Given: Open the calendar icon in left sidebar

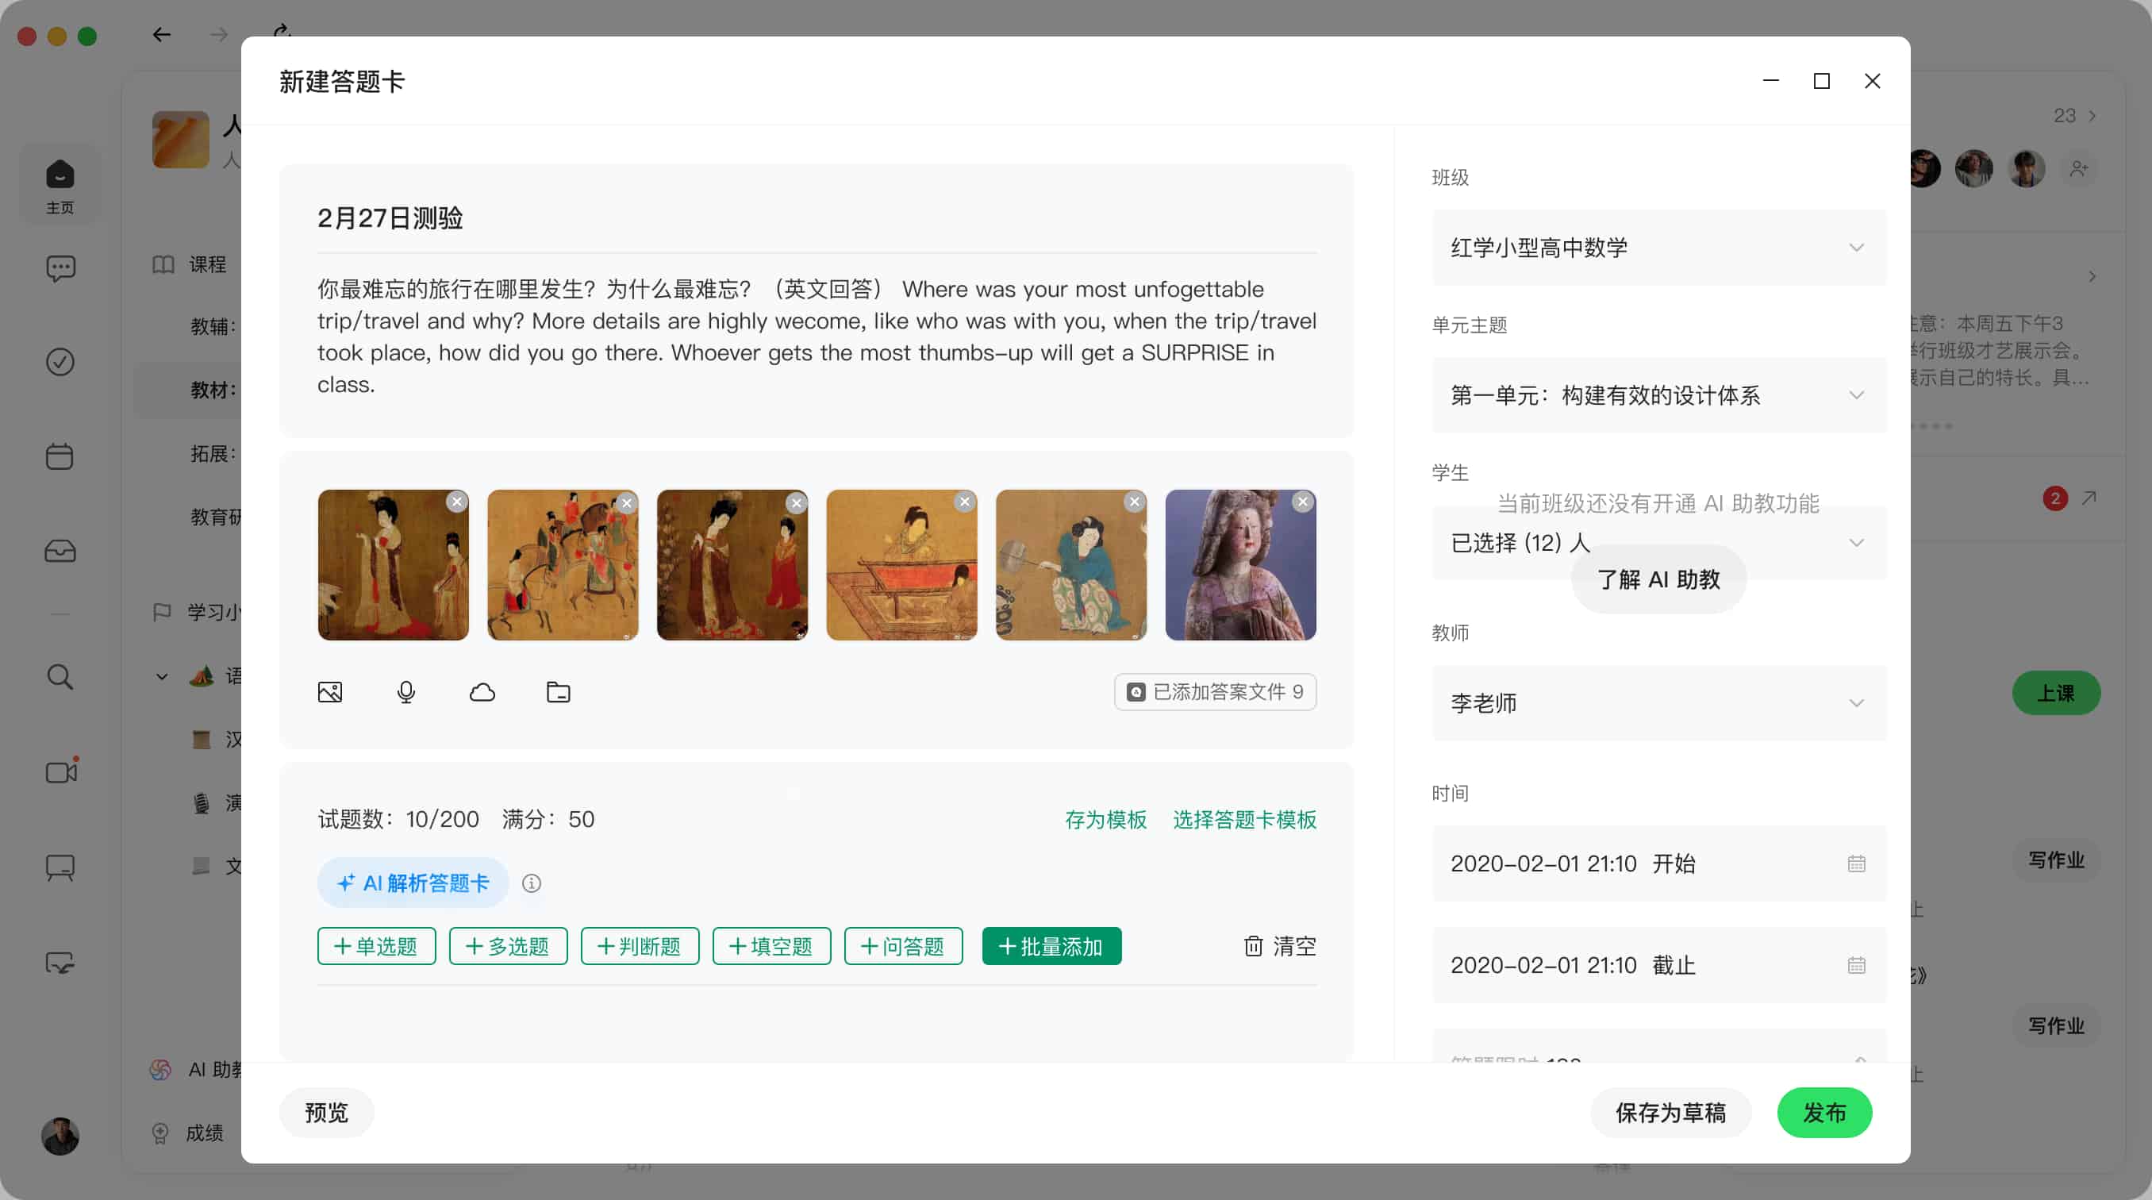Looking at the screenshot, I should coord(60,456).
